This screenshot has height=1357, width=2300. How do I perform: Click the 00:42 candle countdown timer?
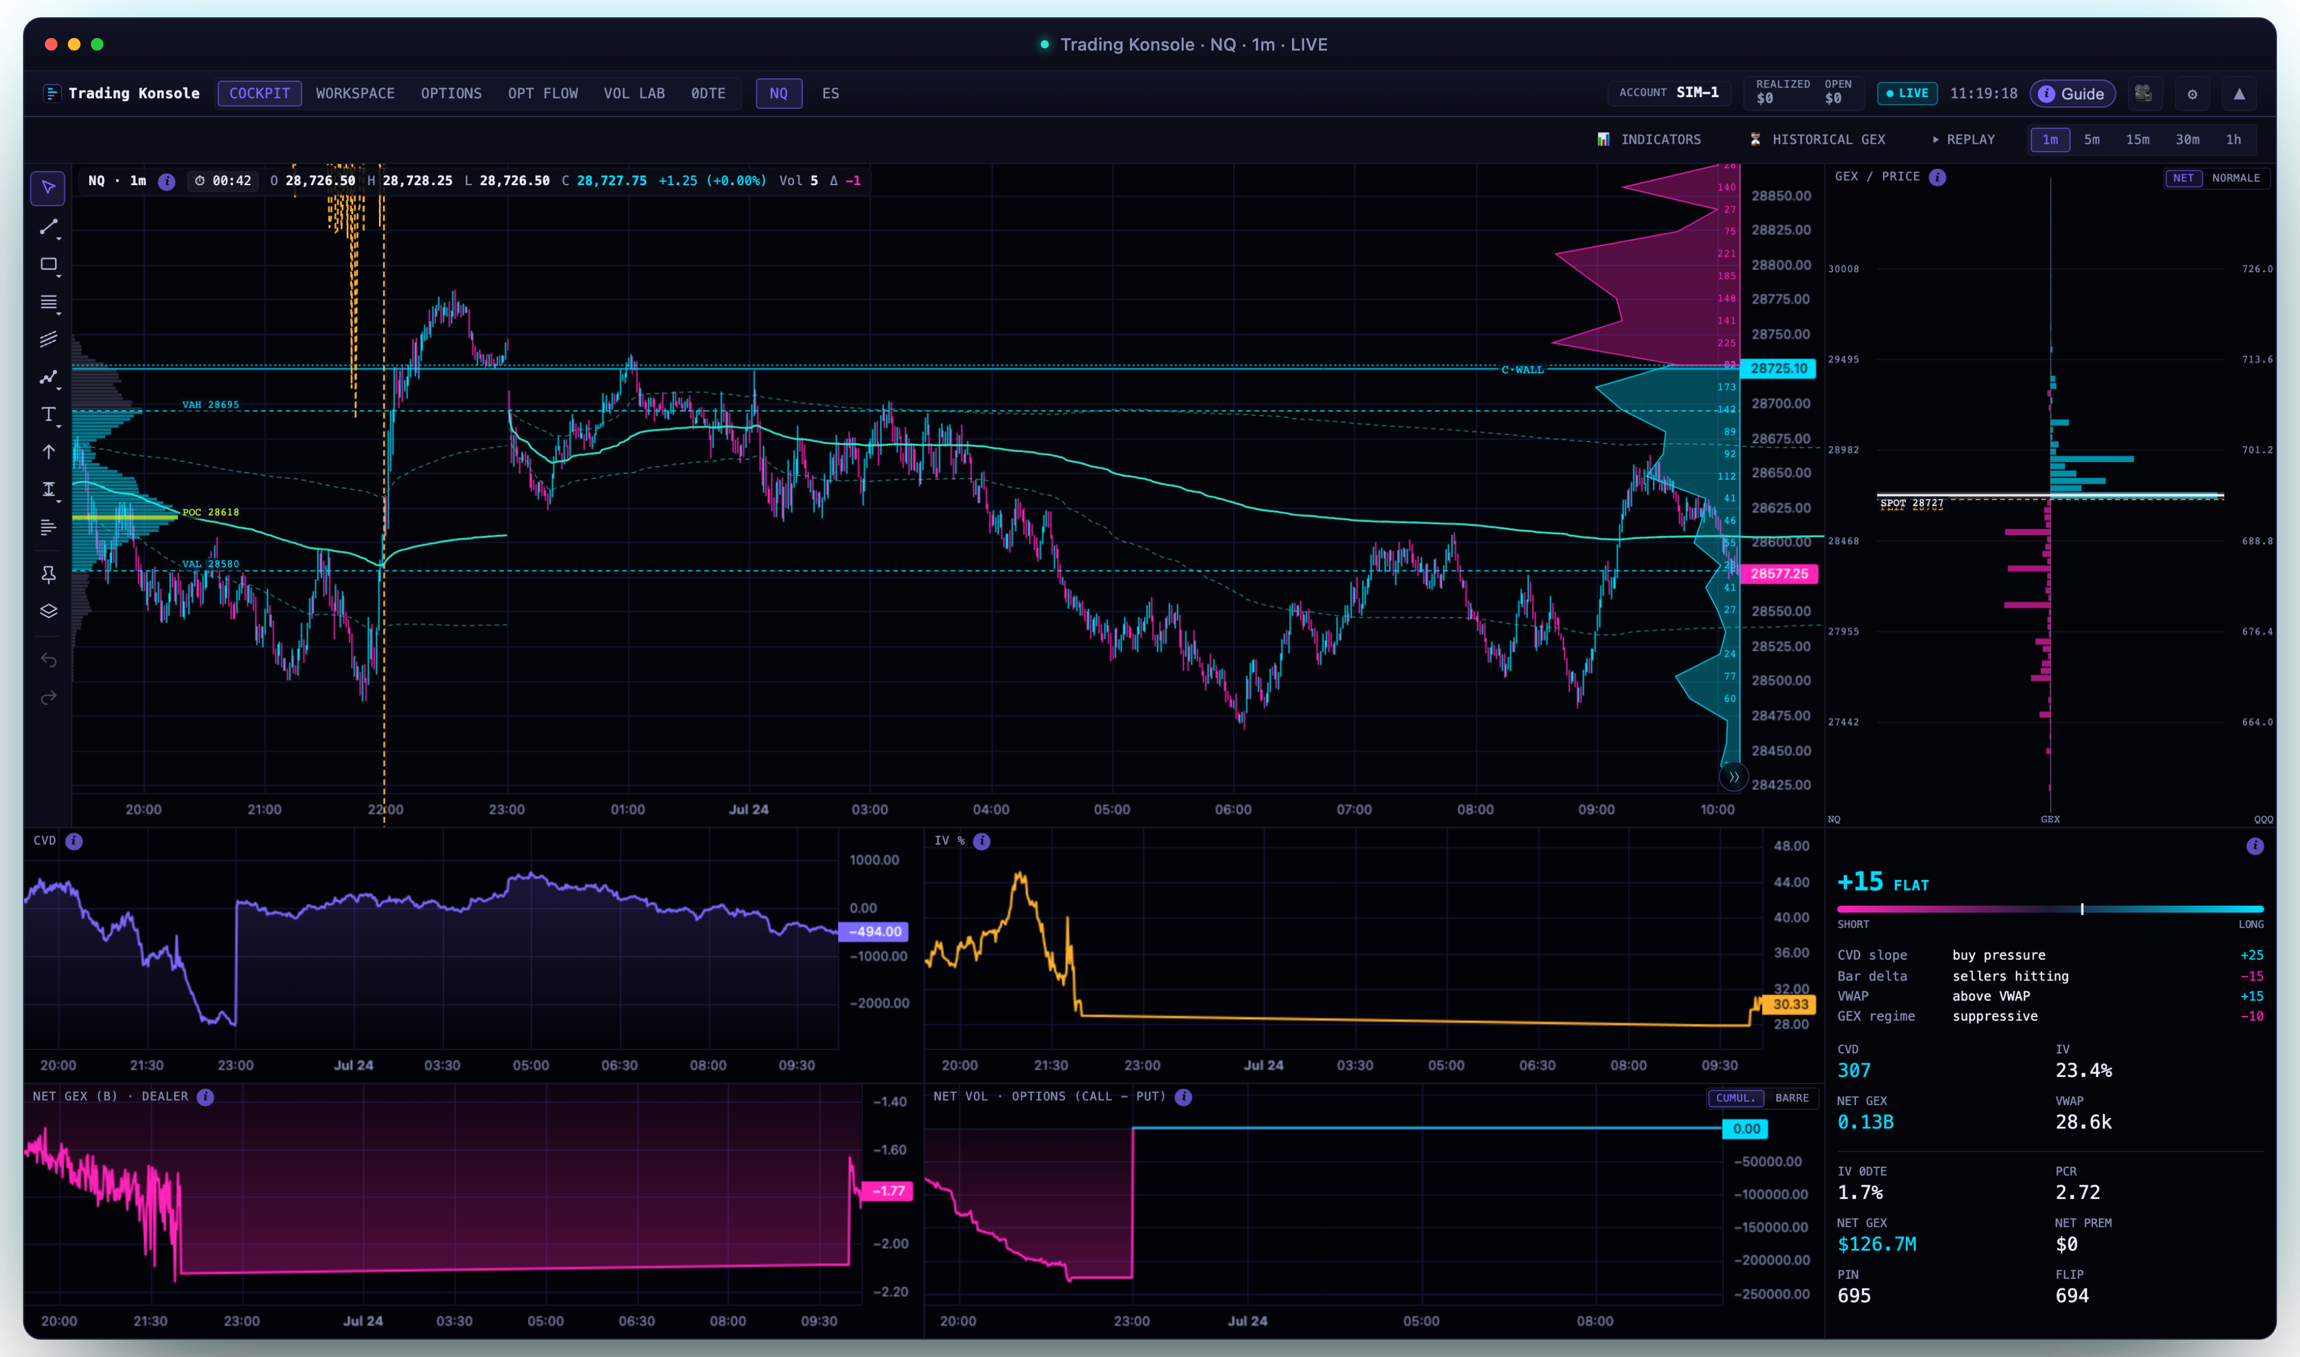223,181
